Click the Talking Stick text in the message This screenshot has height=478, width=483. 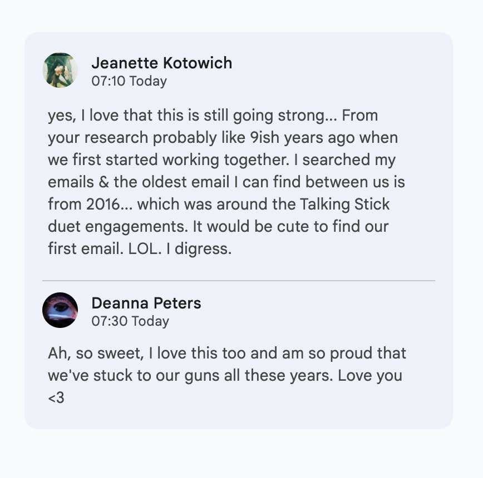[344, 205]
